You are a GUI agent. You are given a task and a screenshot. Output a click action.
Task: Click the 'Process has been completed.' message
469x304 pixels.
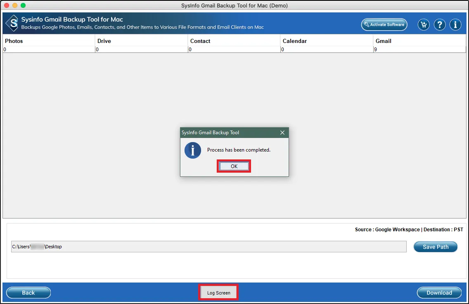239,150
